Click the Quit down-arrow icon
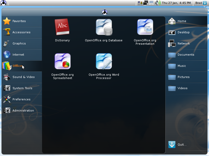 click(x=172, y=145)
